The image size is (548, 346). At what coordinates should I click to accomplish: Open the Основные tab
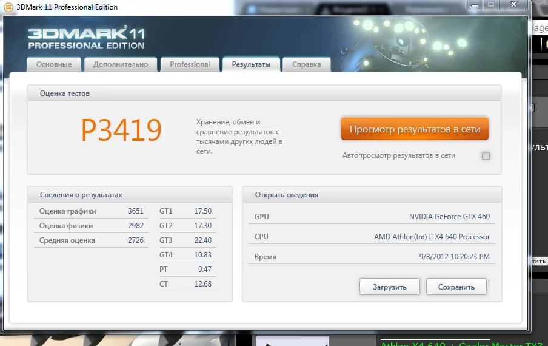[x=54, y=64]
